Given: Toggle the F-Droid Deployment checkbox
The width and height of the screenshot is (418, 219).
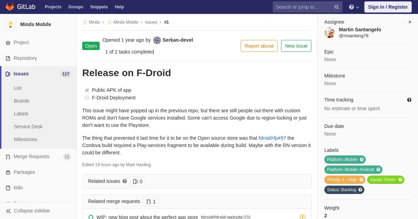Looking at the screenshot, I should coord(87,98).
